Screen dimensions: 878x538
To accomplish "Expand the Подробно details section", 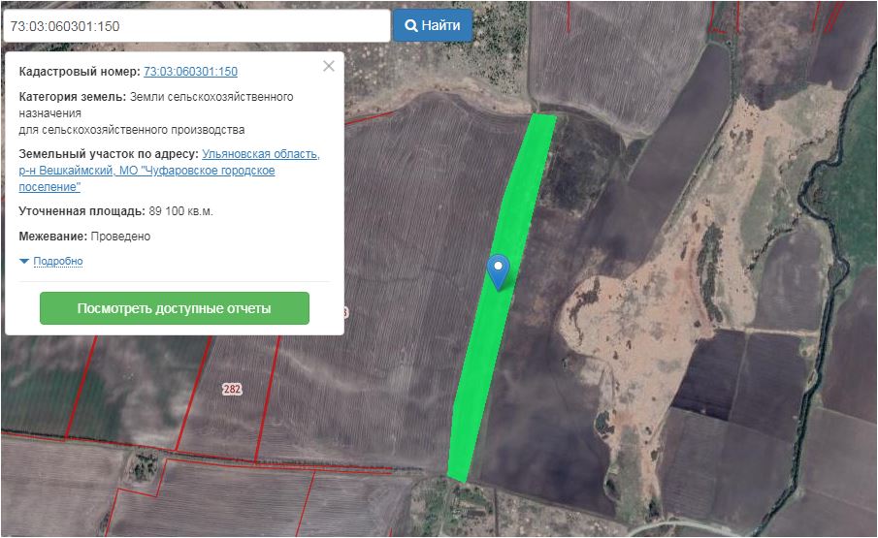I will pos(57,261).
